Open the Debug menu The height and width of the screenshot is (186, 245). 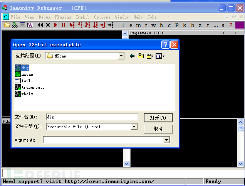(45, 17)
